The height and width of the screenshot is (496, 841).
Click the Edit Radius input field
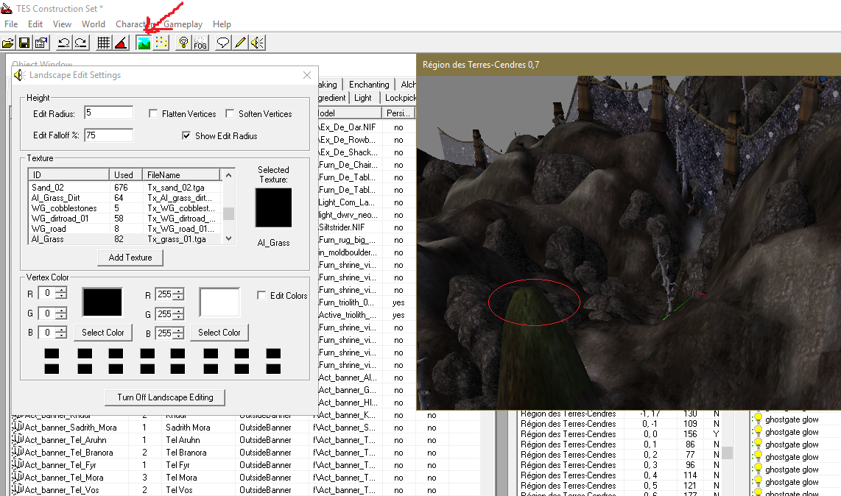point(109,113)
